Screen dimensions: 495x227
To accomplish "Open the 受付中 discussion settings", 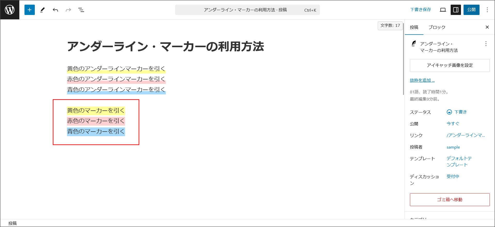I will pyautogui.click(x=453, y=176).
